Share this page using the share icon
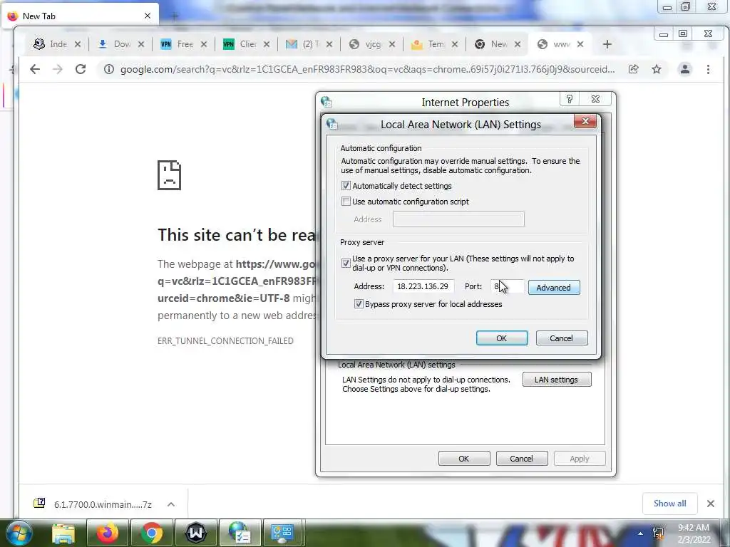This screenshot has height=547, width=730. [x=633, y=69]
